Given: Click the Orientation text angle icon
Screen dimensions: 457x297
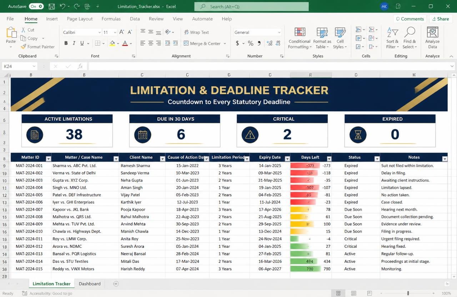Looking at the screenshot, I should tap(168, 32).
